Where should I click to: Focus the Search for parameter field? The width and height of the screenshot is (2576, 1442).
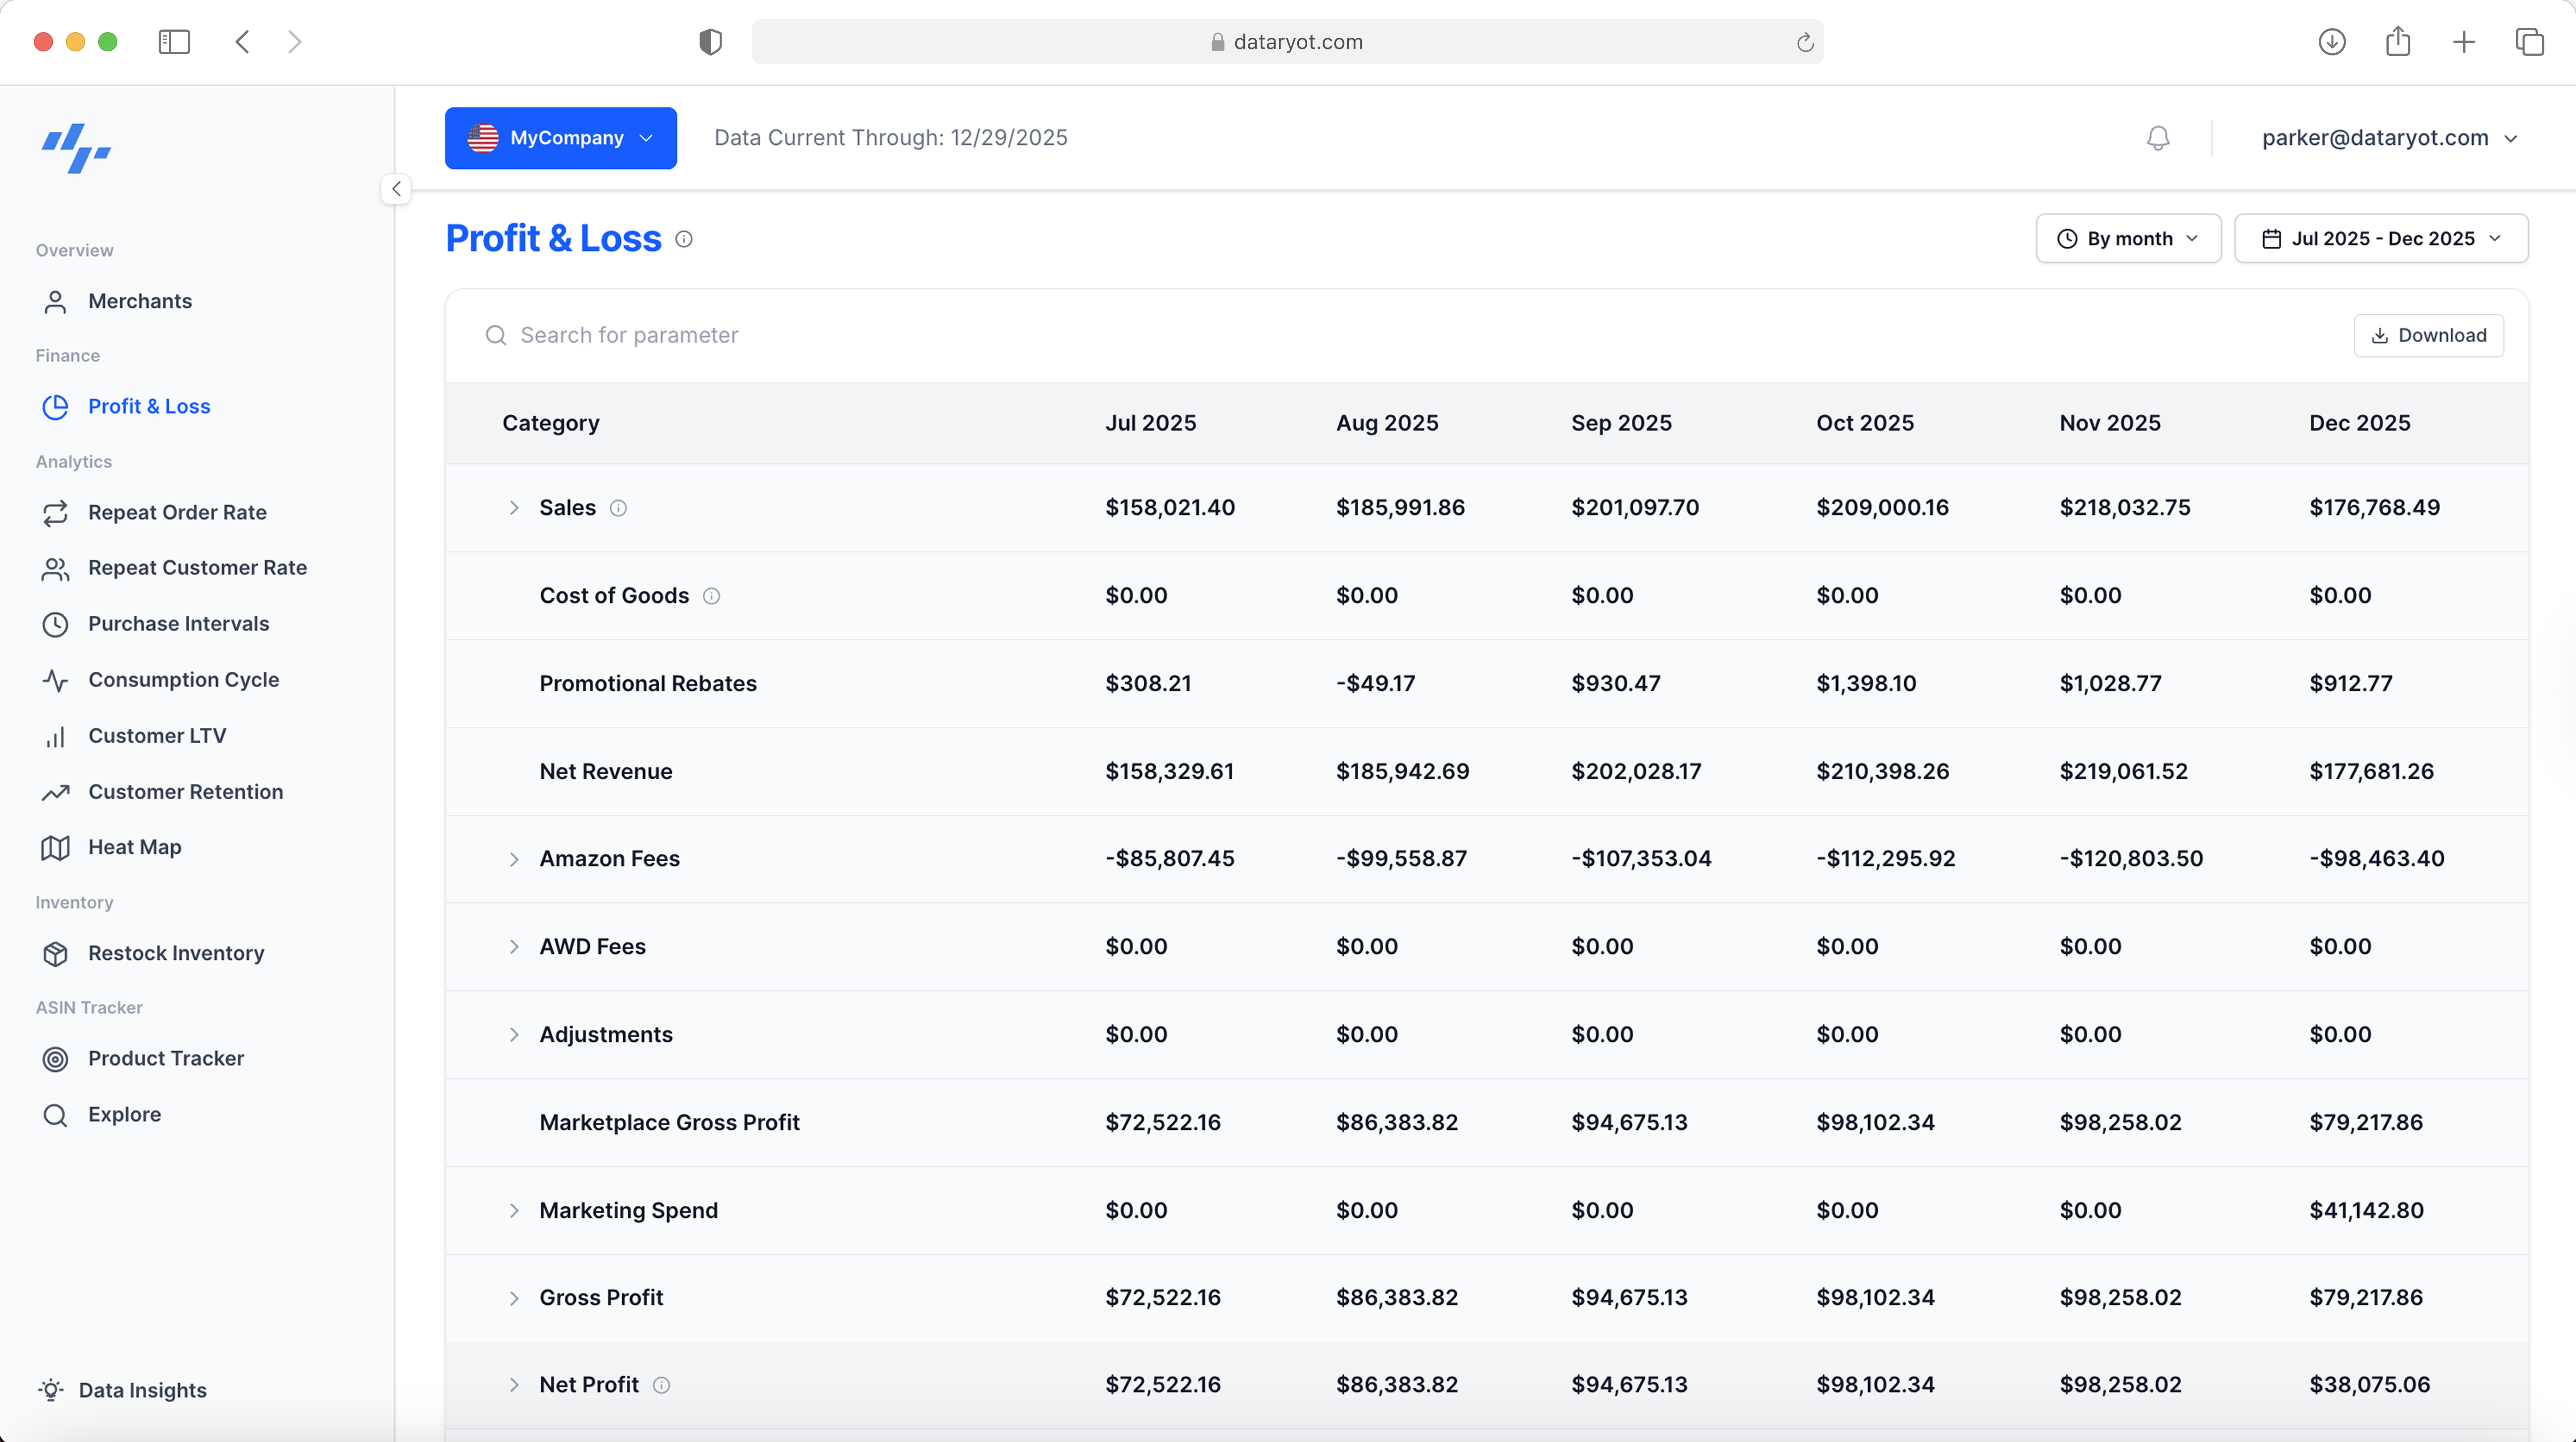[x=629, y=336]
